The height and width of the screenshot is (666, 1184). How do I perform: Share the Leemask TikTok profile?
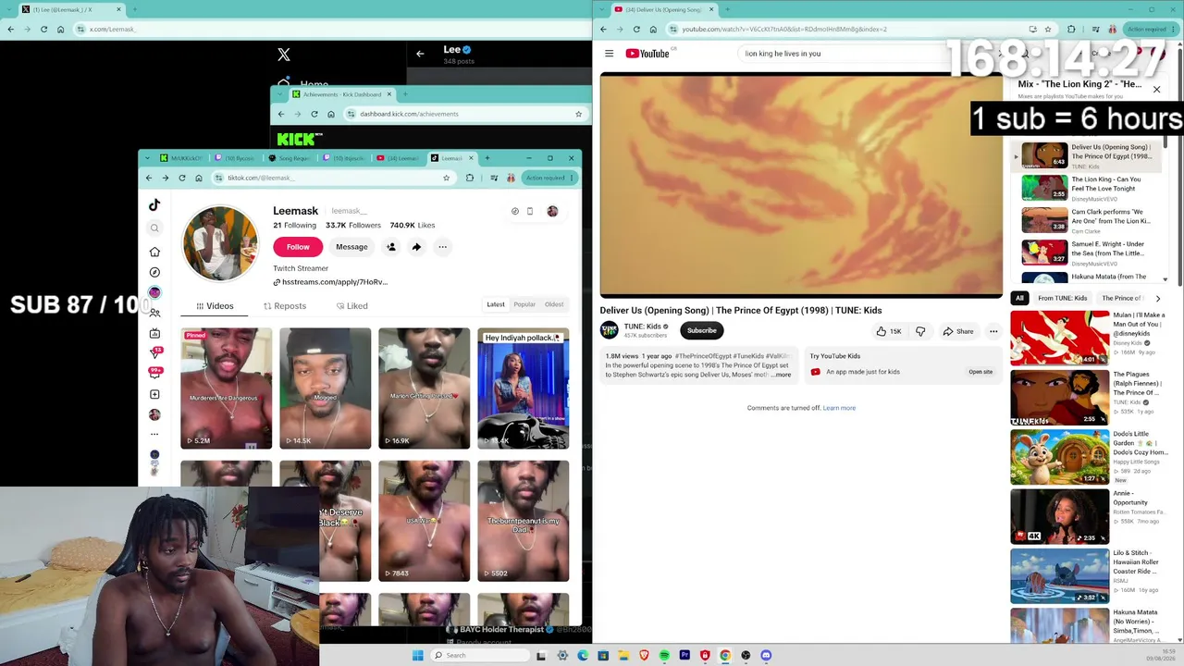(416, 247)
